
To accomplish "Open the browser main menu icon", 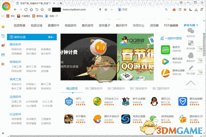I will tap(202, 10).
